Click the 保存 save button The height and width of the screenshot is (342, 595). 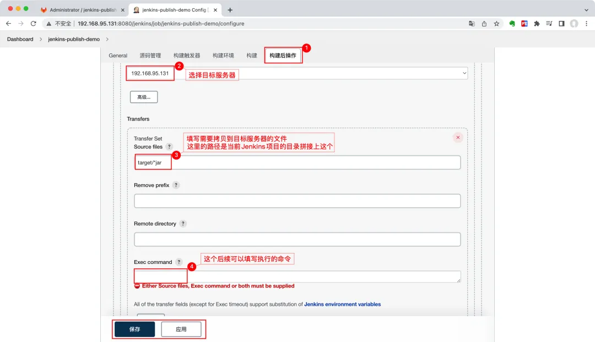135,329
